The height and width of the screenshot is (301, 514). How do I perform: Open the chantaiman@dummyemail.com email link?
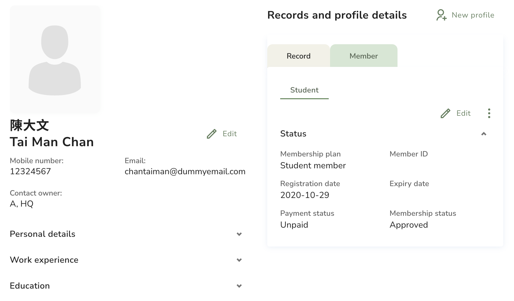point(185,171)
